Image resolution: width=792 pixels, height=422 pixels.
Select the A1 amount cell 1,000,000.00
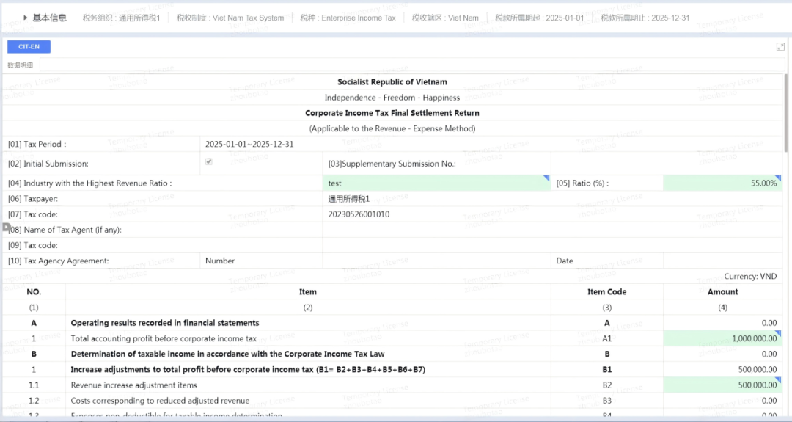[722, 338]
